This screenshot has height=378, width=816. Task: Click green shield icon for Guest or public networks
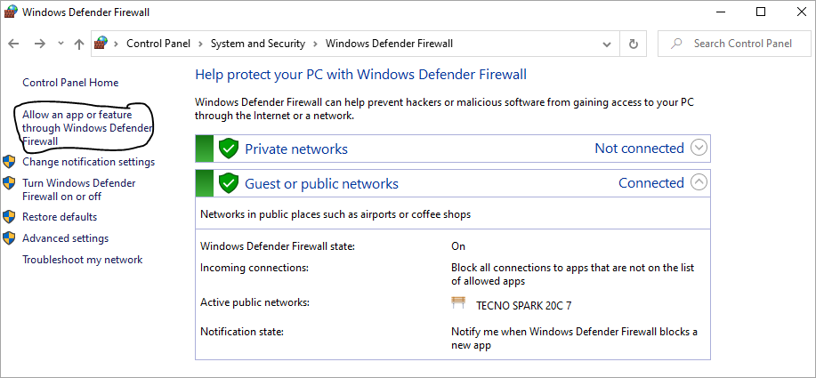(x=228, y=183)
